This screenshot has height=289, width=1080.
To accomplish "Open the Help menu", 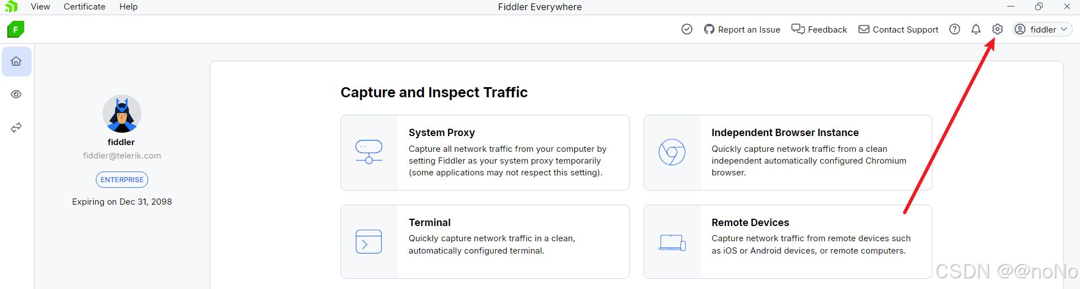I will coord(129,7).
